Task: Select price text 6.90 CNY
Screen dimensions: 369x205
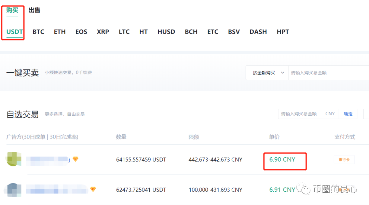Action: tap(282, 160)
